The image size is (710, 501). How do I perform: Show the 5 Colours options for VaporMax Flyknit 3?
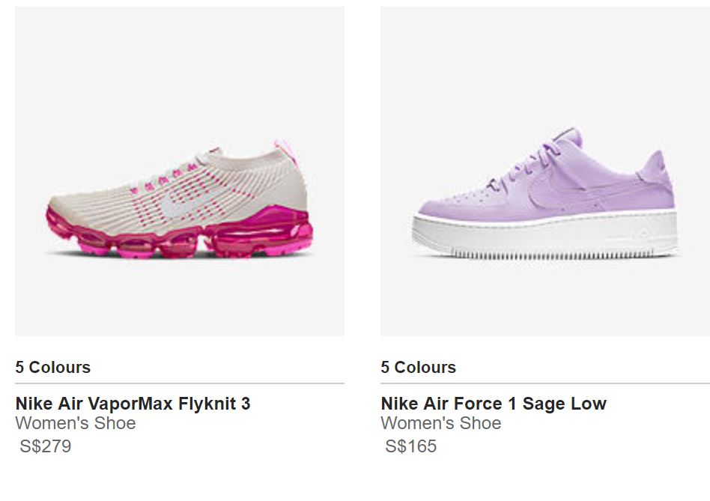click(53, 367)
